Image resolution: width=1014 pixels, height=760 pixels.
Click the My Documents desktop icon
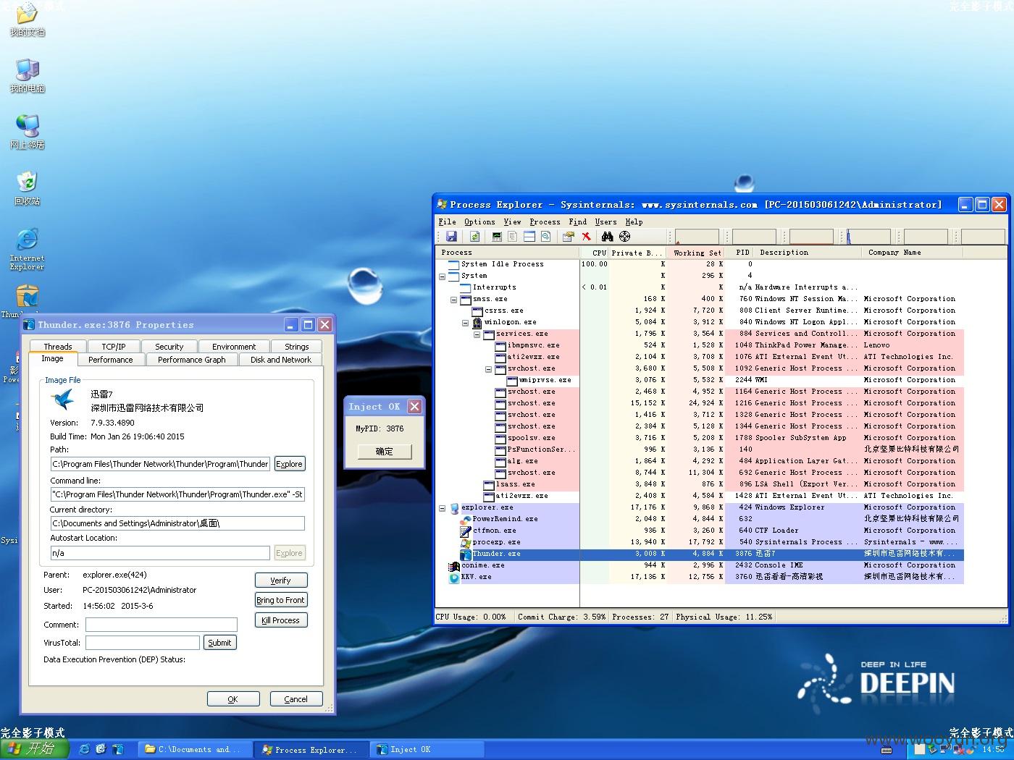(x=27, y=20)
